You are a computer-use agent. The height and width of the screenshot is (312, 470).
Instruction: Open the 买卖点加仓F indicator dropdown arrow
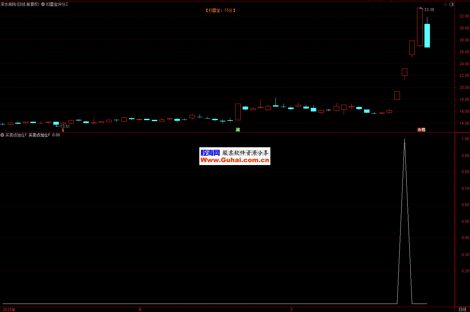(2, 135)
